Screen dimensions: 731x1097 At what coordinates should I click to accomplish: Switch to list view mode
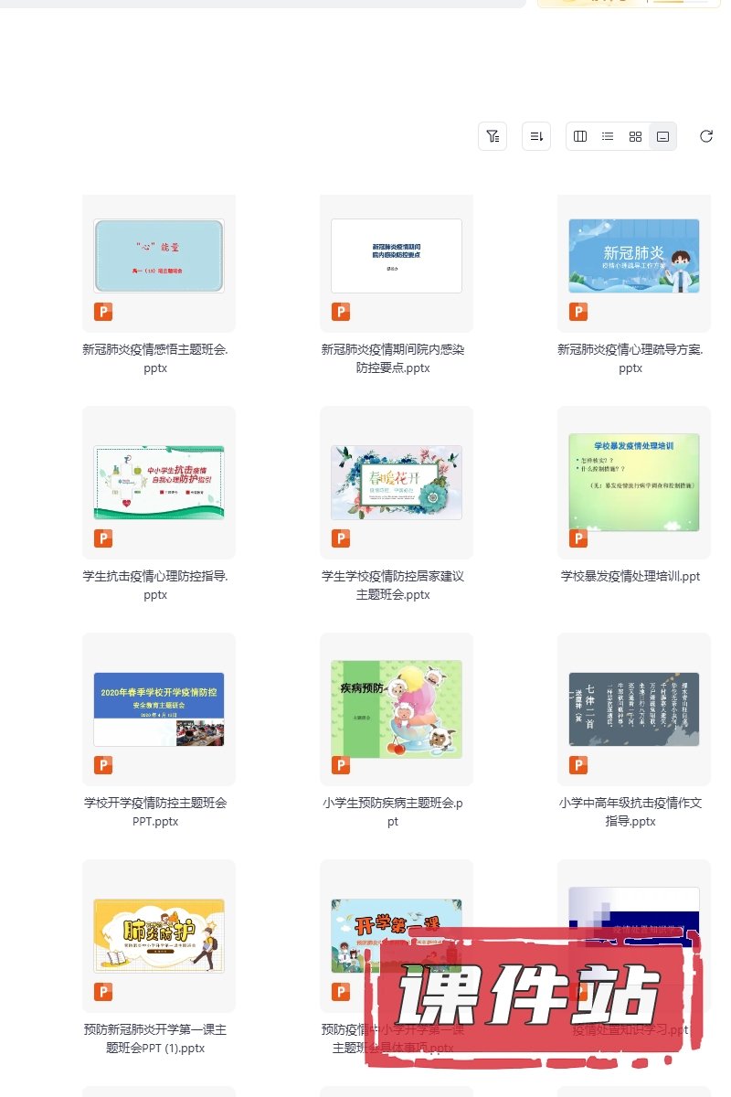[x=608, y=136]
